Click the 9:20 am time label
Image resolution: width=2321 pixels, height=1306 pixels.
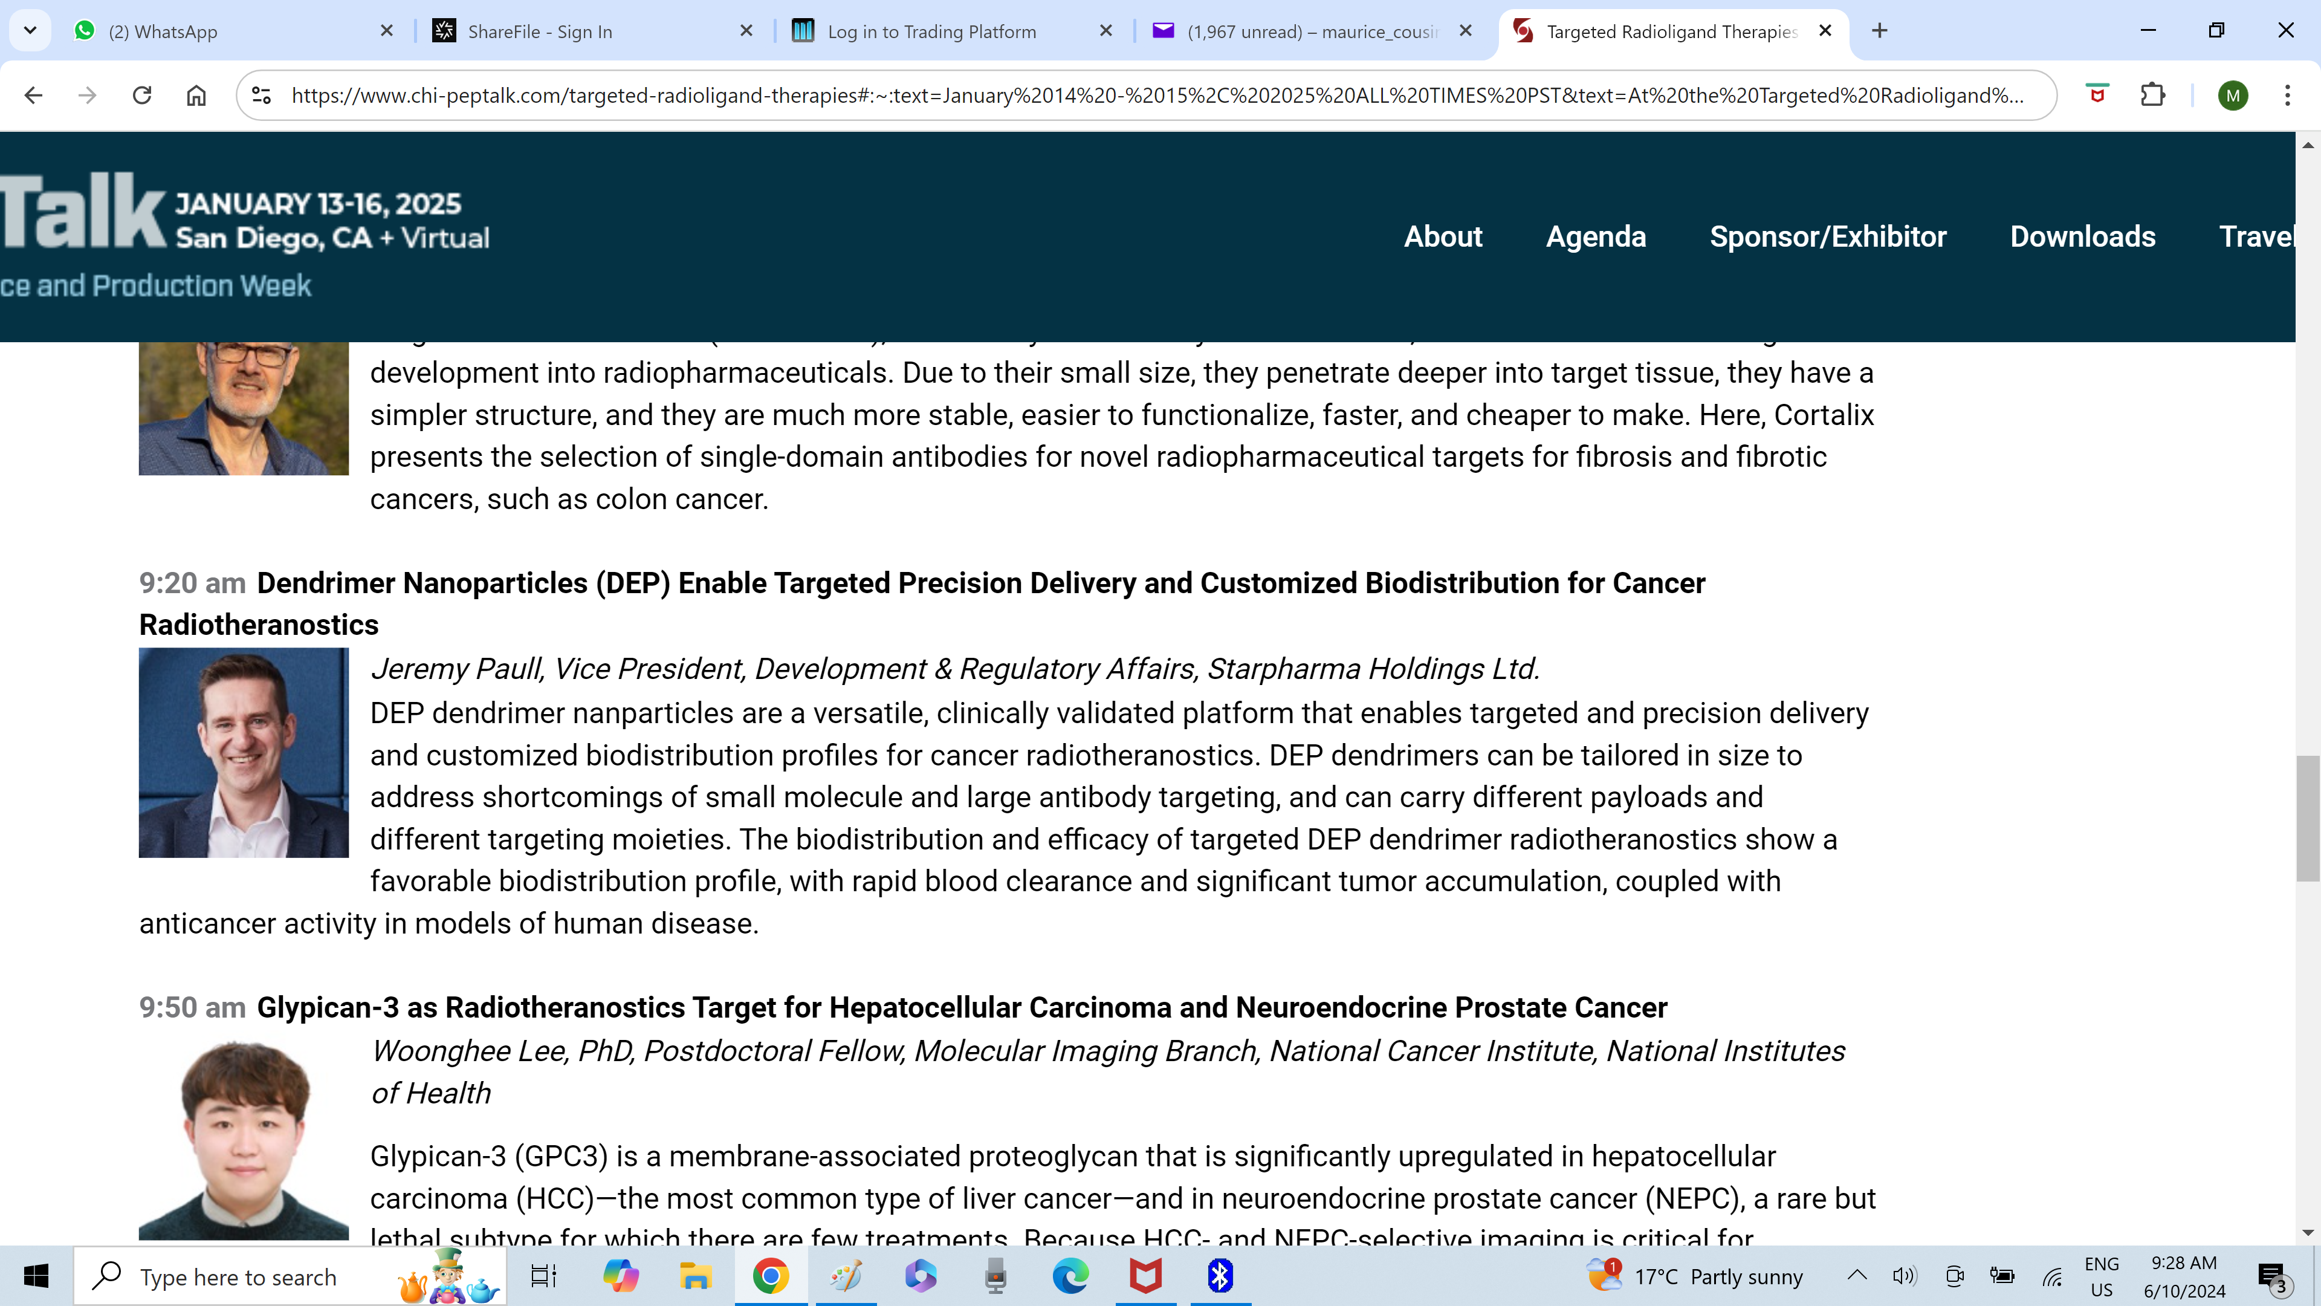[x=192, y=583]
